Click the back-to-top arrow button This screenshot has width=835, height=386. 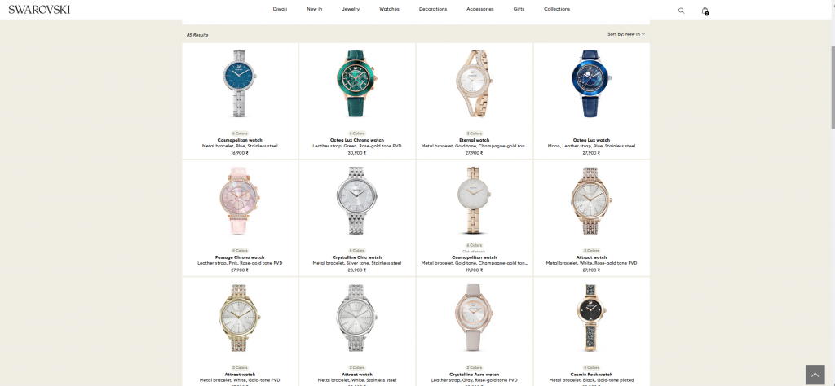815,375
